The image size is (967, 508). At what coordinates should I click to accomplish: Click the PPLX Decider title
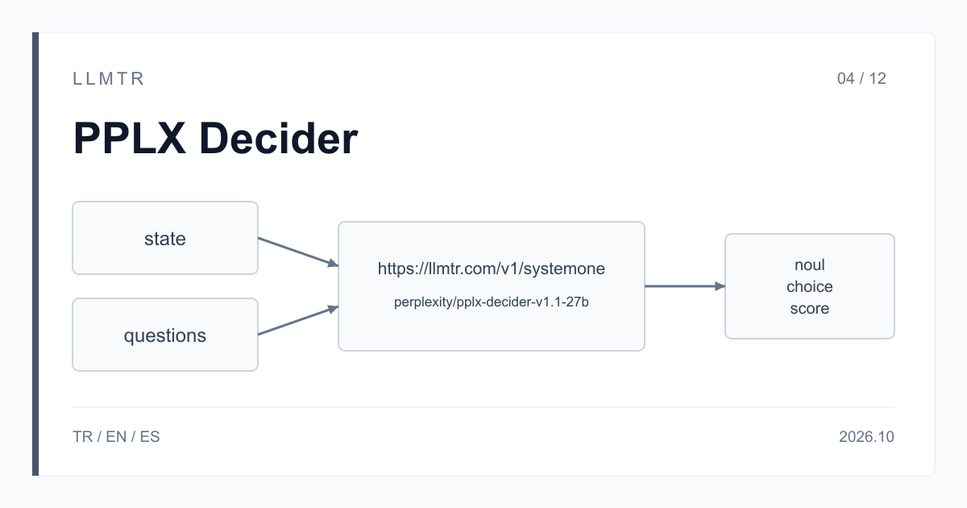(215, 139)
